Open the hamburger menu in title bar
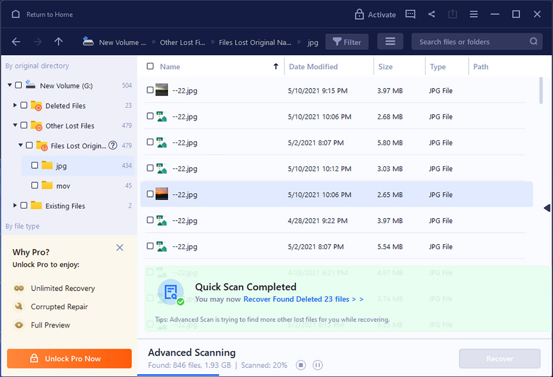This screenshot has height=377, width=553. (x=473, y=14)
